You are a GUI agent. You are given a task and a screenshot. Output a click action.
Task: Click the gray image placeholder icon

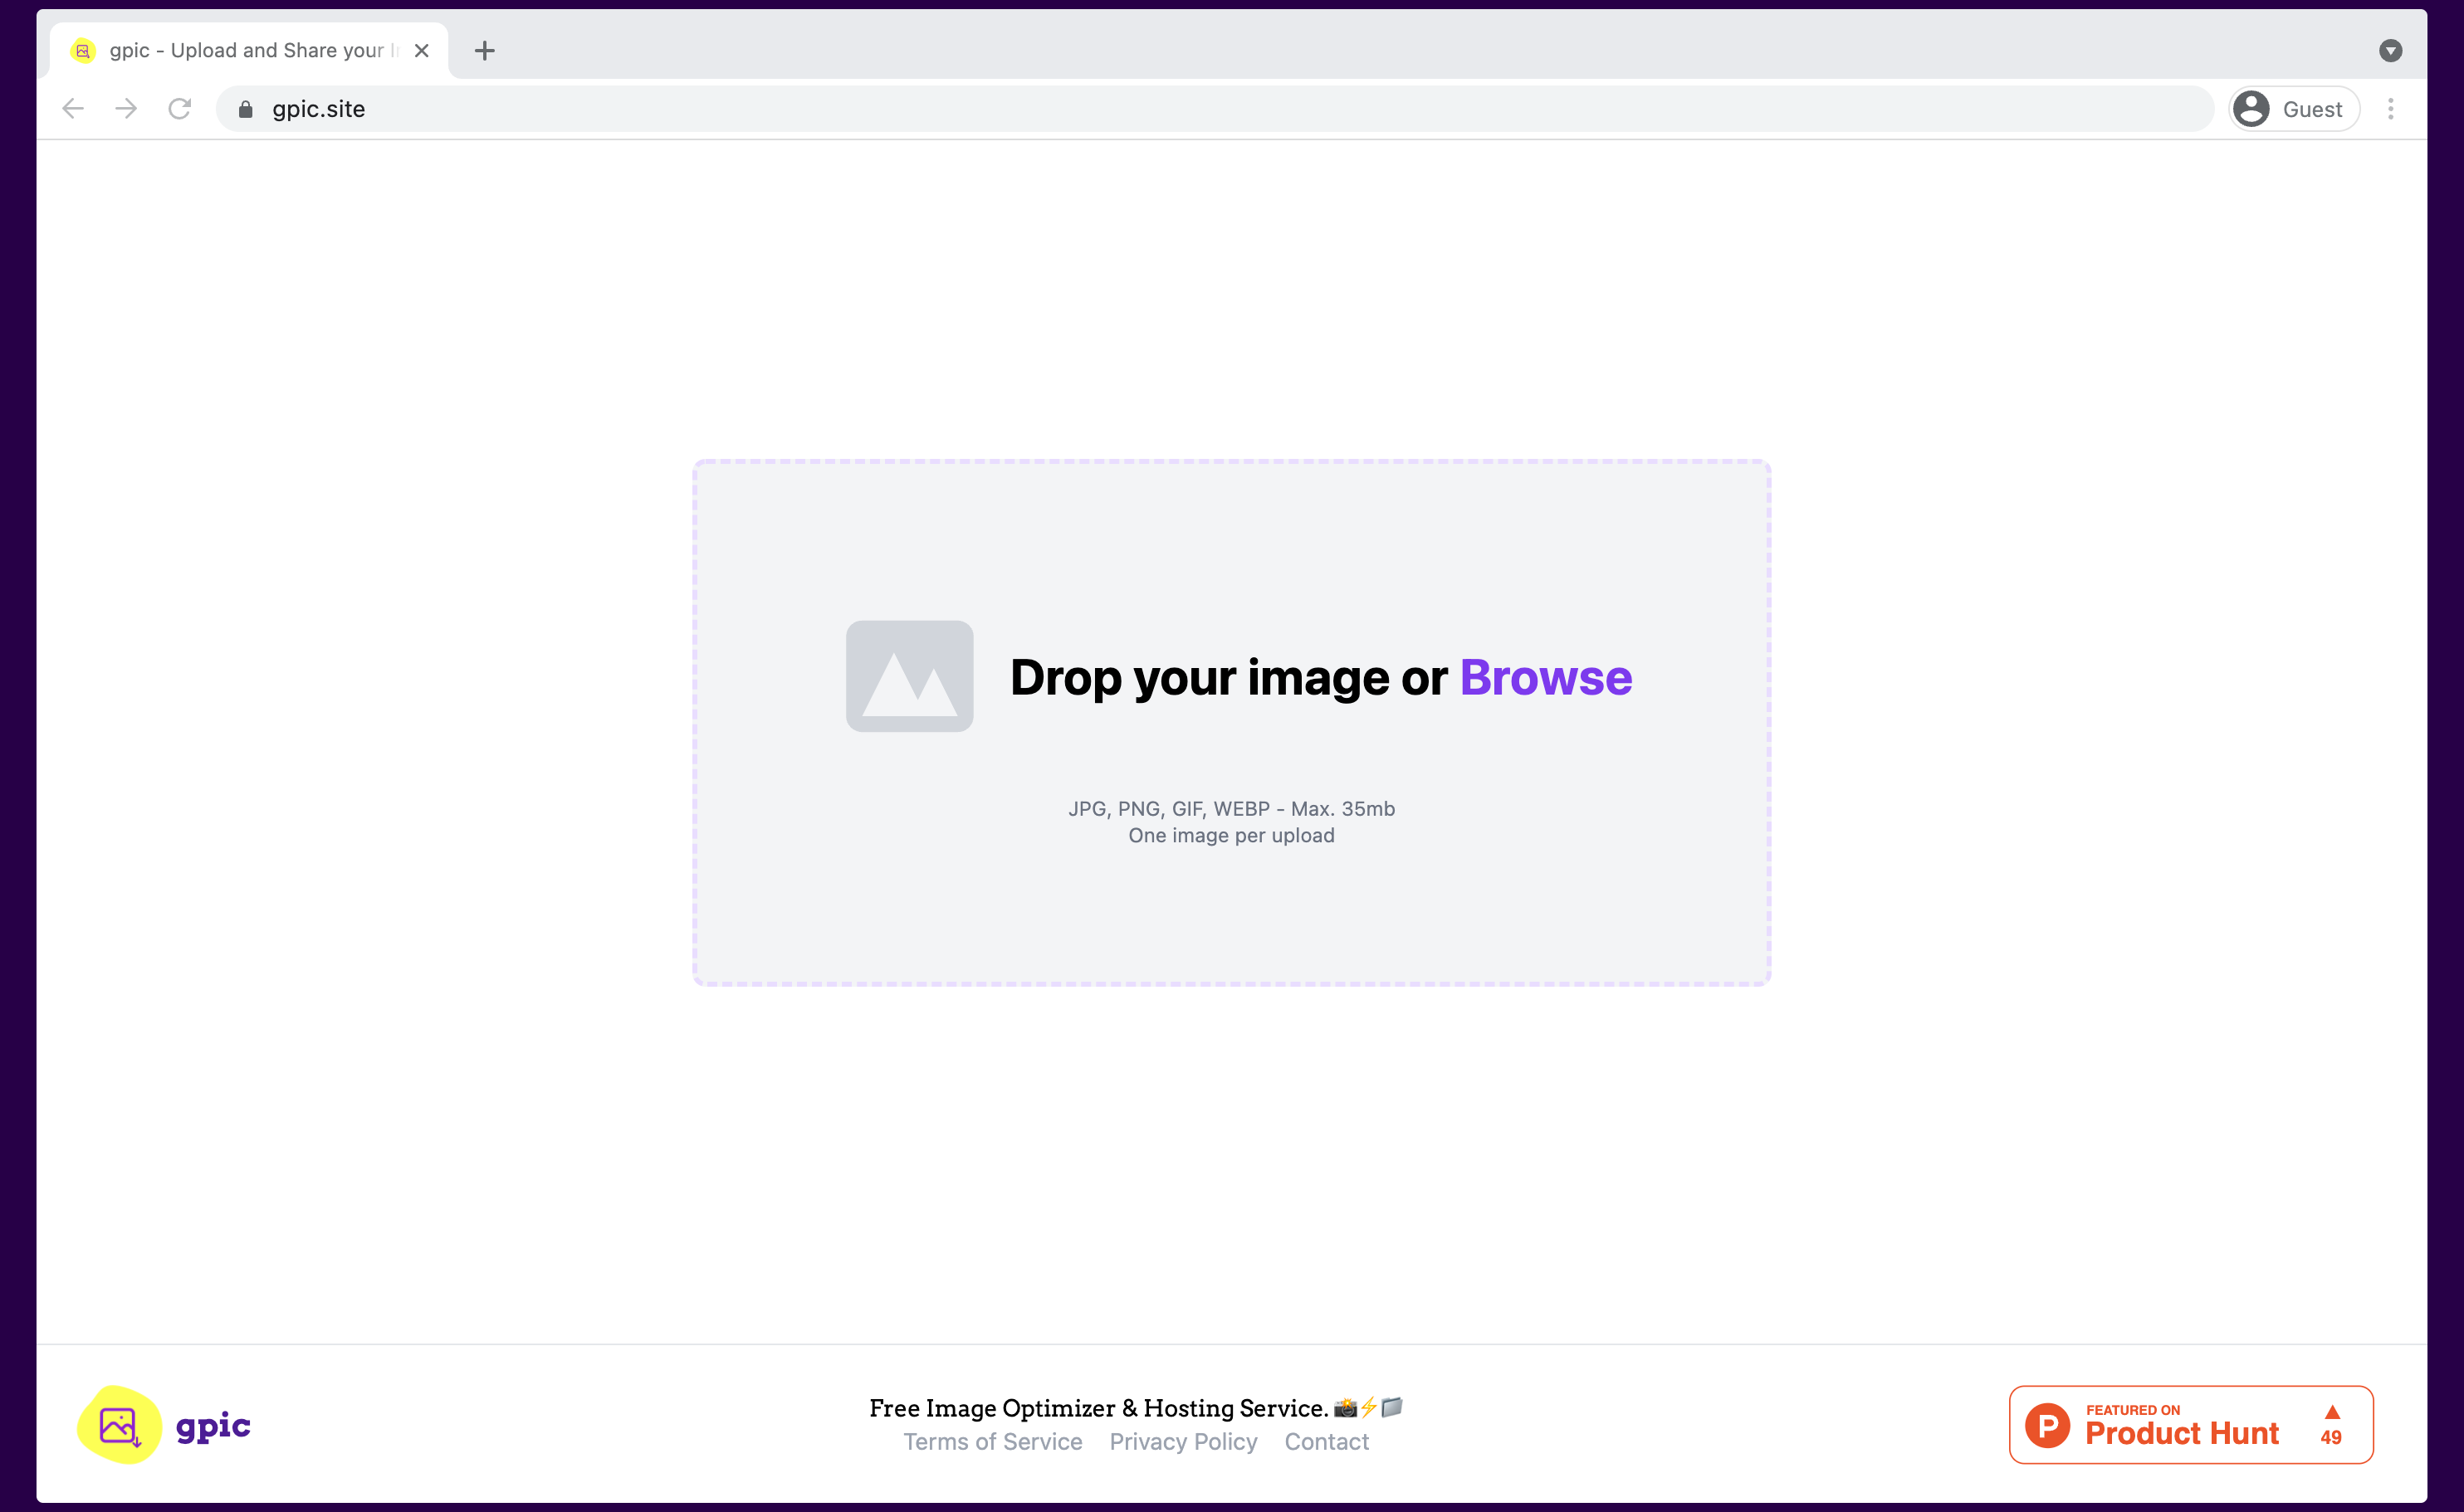908,676
